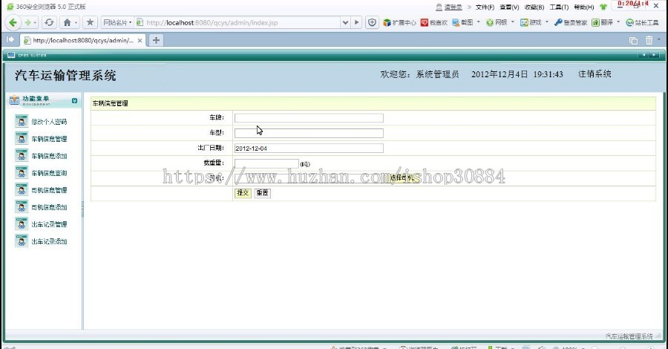The width and height of the screenshot is (668, 349).
Task: Open 车辆信息添加 in the sidebar
Action: (49, 156)
